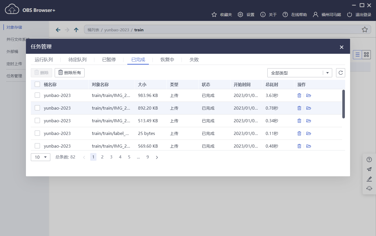Open folder for the 569.60 KB task
376x236 pixels.
(x=309, y=146)
